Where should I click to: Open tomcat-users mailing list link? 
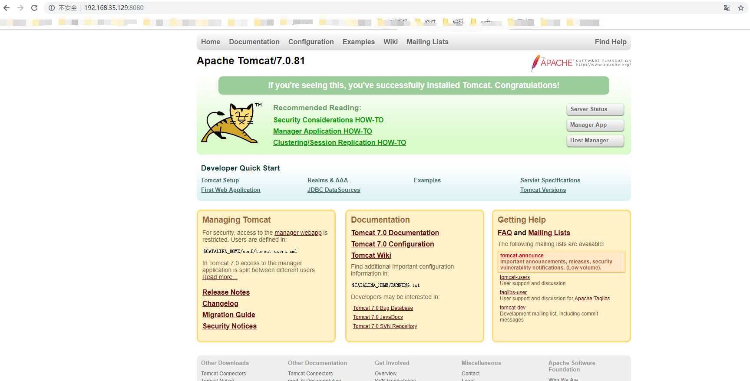(515, 277)
